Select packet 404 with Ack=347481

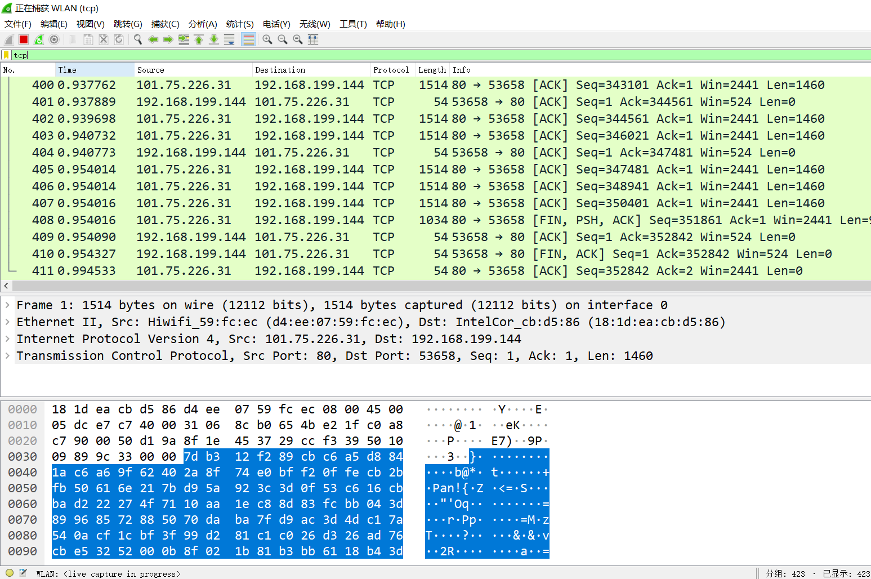[436, 152]
